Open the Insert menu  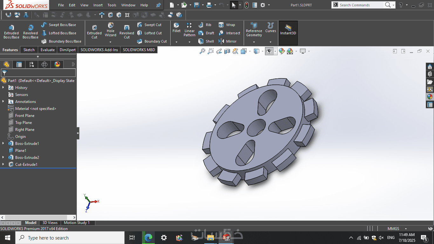[x=98, y=5]
